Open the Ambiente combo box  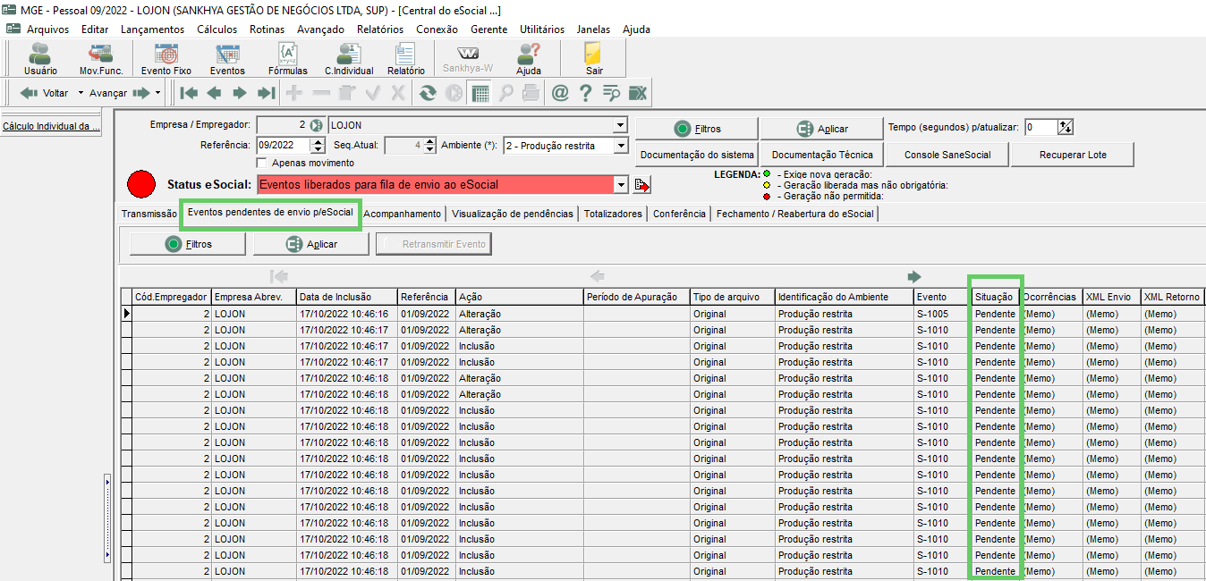click(x=621, y=146)
